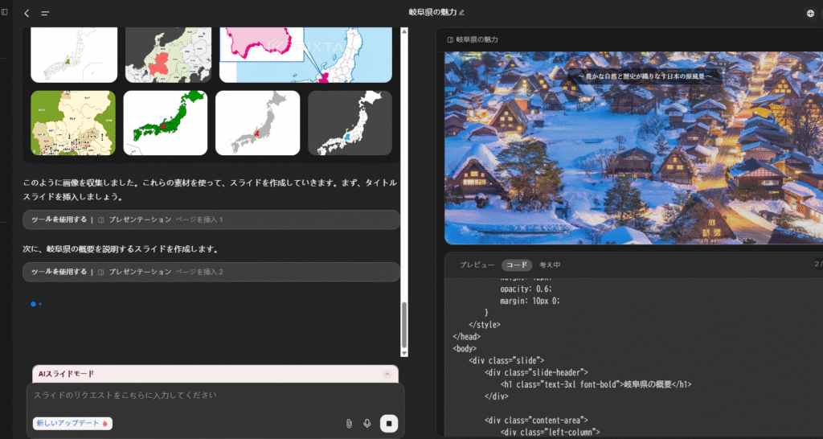
Task: Go back with the left arrow
Action: click(x=27, y=13)
